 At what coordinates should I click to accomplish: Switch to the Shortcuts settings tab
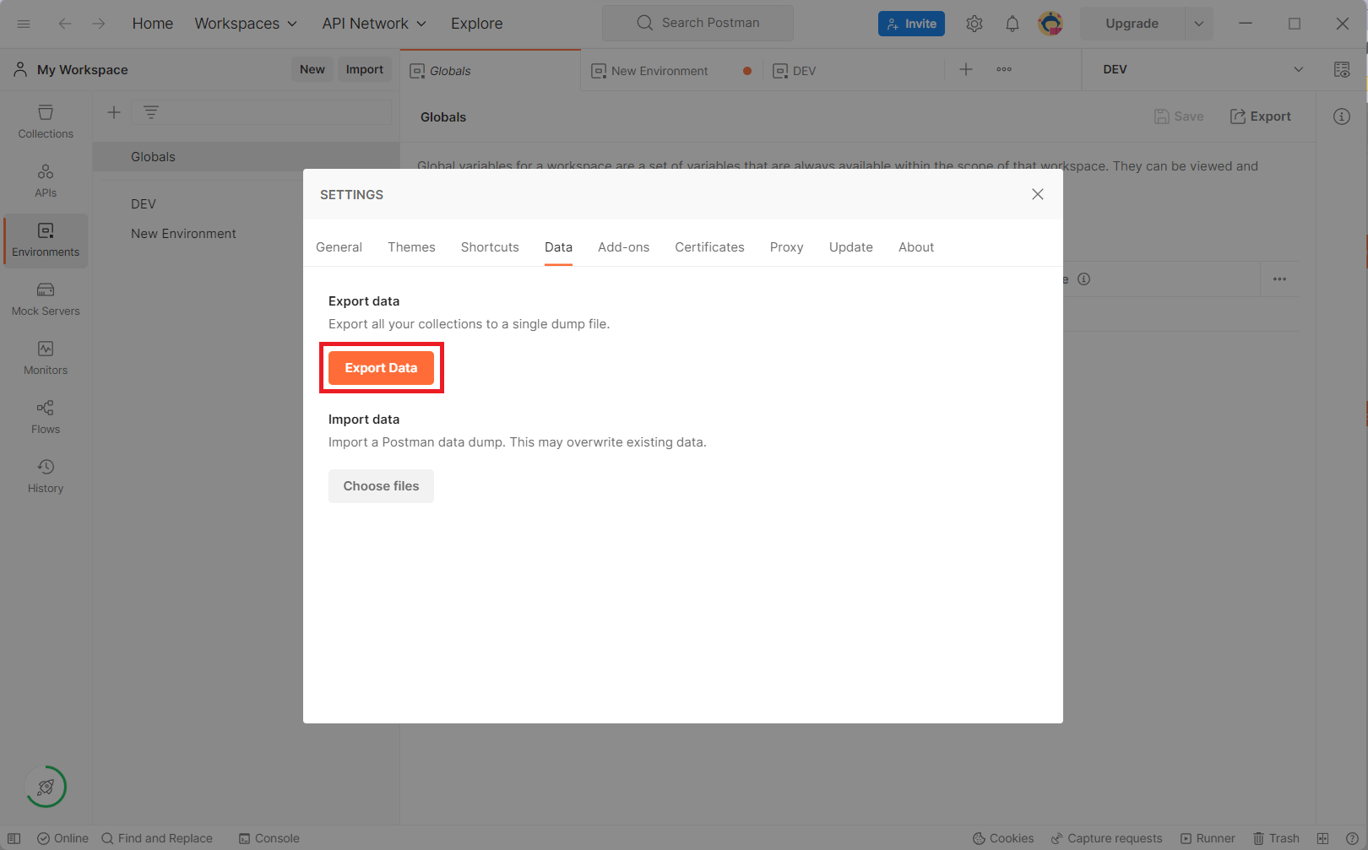click(490, 247)
